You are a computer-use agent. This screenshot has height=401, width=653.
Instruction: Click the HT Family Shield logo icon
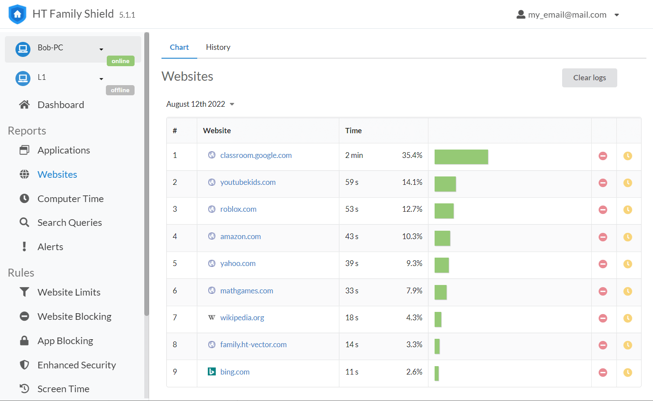[x=17, y=14]
